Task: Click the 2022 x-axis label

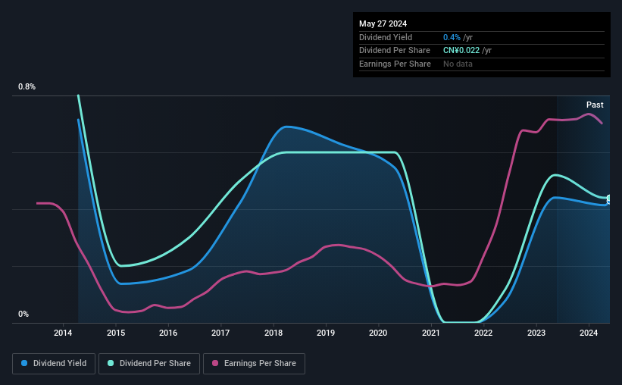Action: pos(483,333)
